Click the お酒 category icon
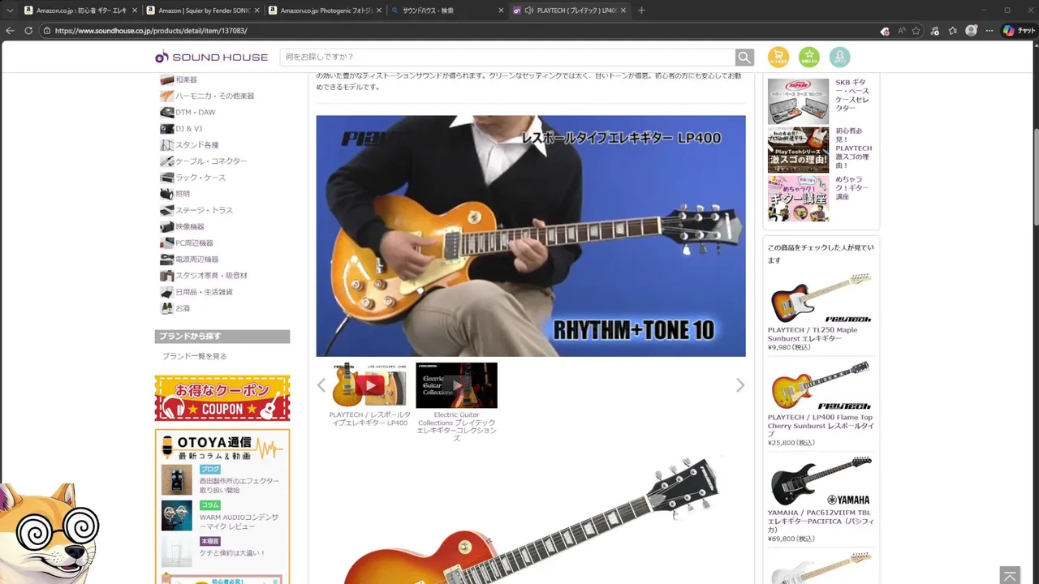Image resolution: width=1039 pixels, height=584 pixels. [166, 307]
